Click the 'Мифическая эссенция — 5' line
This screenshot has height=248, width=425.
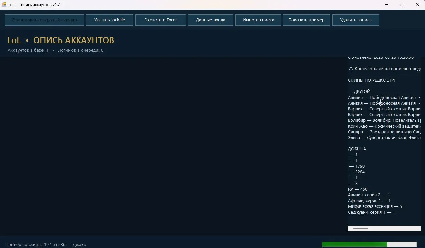tap(375, 206)
